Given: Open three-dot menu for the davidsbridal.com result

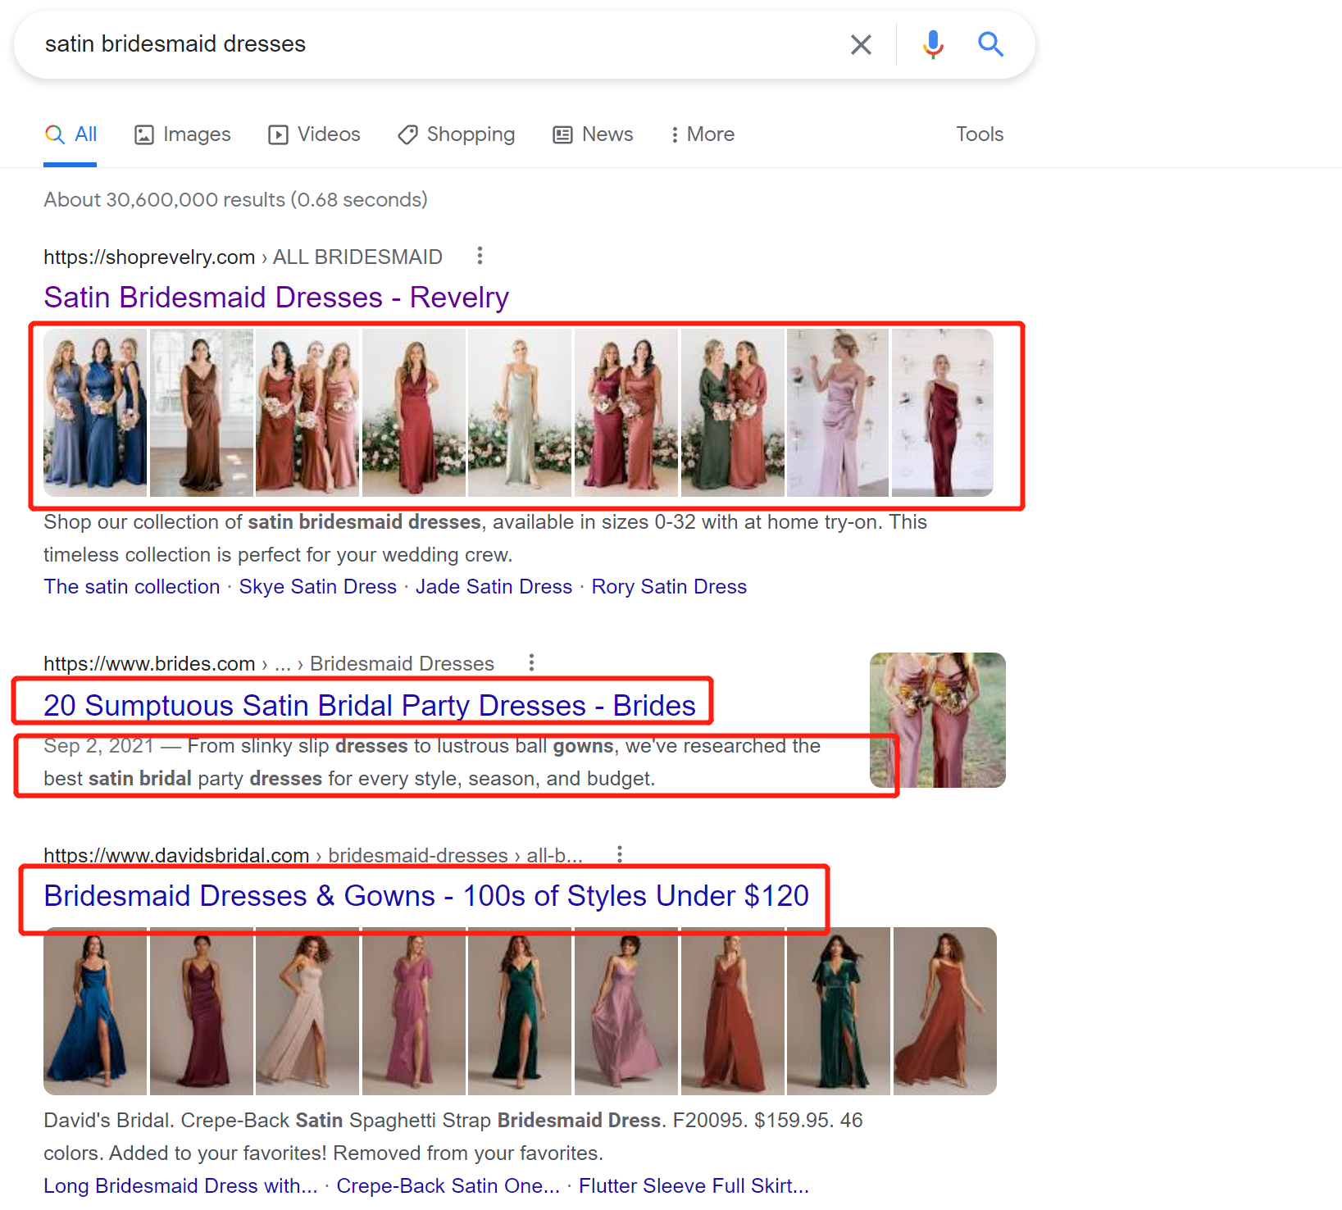Looking at the screenshot, I should coord(620,854).
